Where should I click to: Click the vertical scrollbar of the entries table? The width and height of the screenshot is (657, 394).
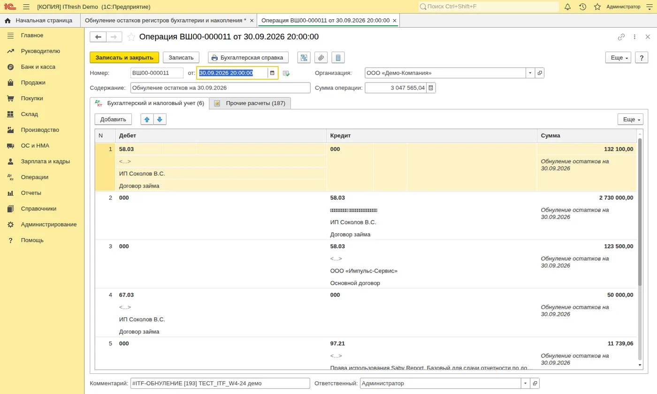tap(640, 211)
